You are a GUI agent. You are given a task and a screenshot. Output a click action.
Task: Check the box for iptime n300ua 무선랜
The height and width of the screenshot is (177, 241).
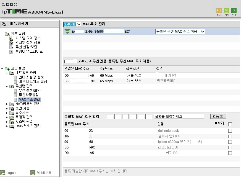point(230,142)
